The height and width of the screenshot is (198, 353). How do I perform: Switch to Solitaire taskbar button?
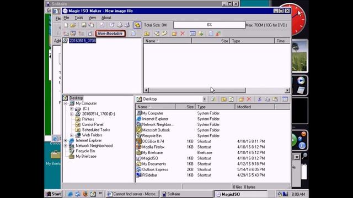tap(186, 194)
